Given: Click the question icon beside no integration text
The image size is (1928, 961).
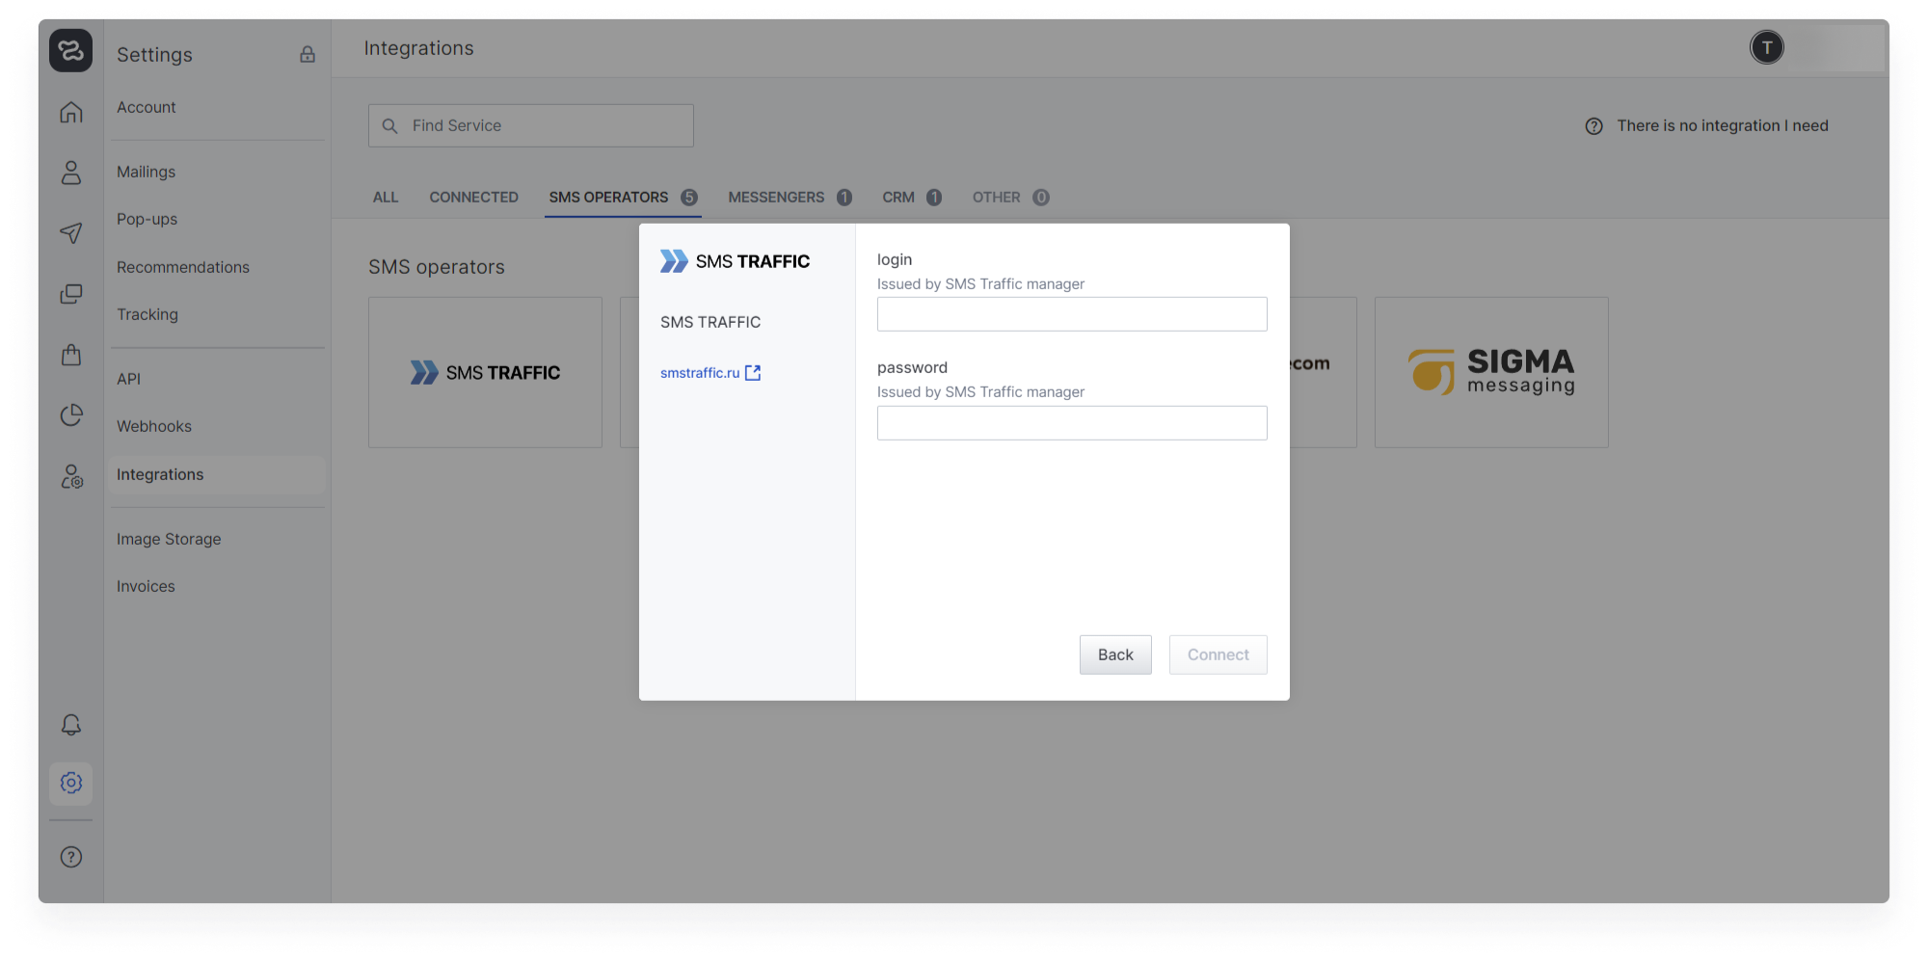Looking at the screenshot, I should [1594, 126].
